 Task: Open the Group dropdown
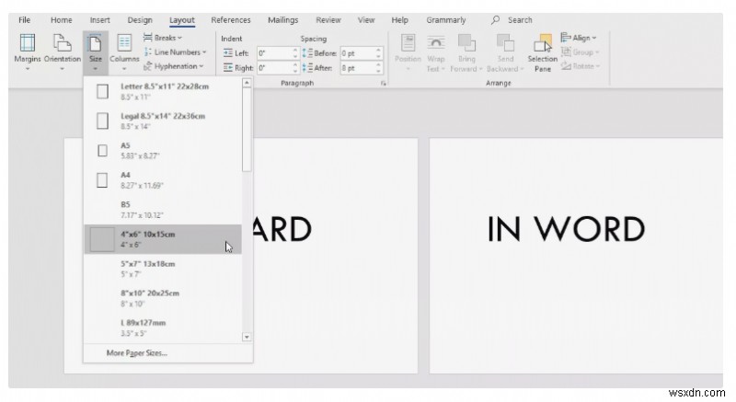[581, 52]
